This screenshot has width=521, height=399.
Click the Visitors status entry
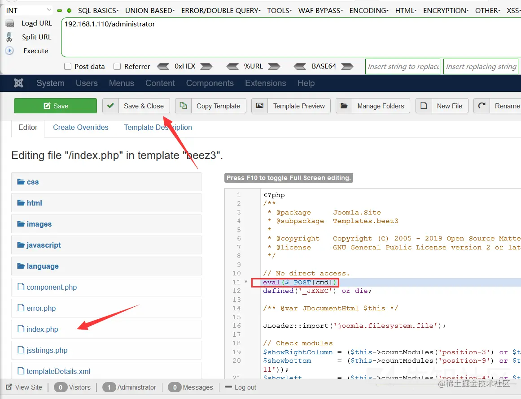72,387
